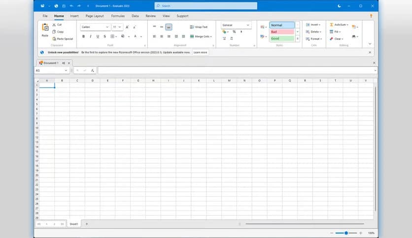
Task: Toggle underline formatting
Action: pyautogui.click(x=98, y=36)
